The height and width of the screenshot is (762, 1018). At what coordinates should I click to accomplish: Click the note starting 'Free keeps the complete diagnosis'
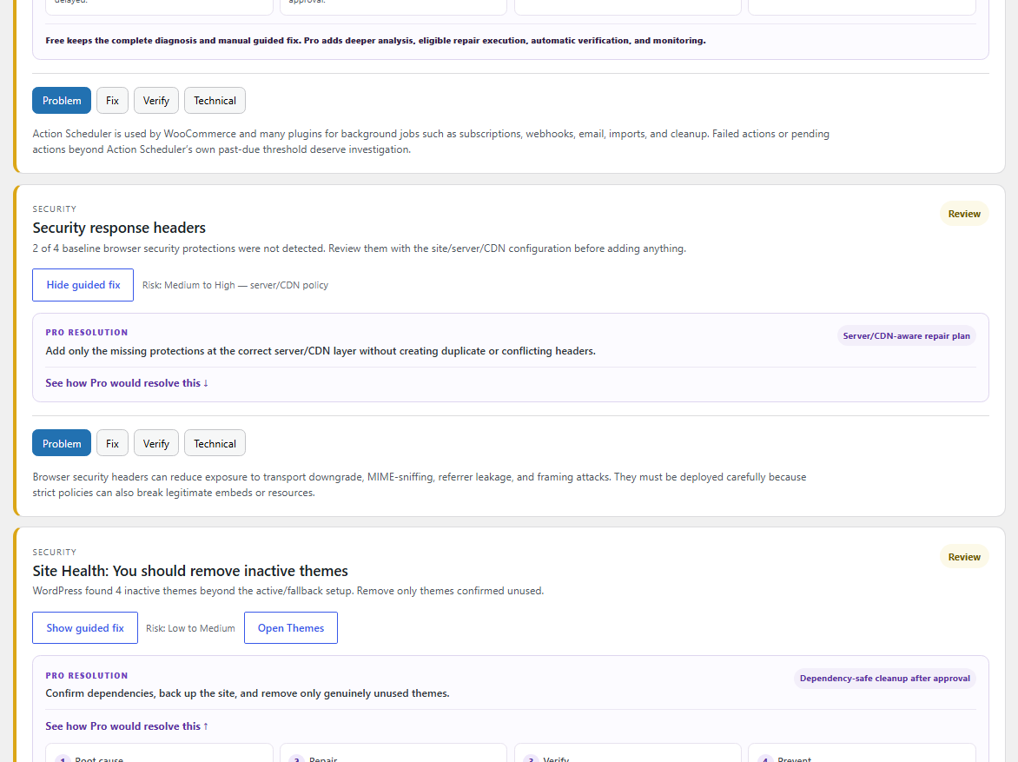375,40
